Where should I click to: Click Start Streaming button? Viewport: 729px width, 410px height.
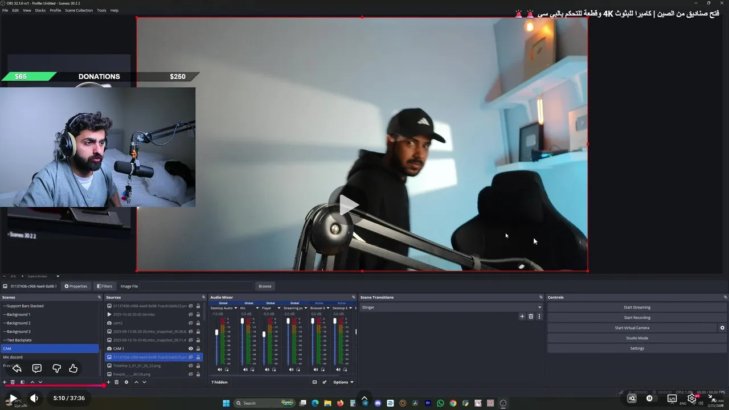(637, 307)
